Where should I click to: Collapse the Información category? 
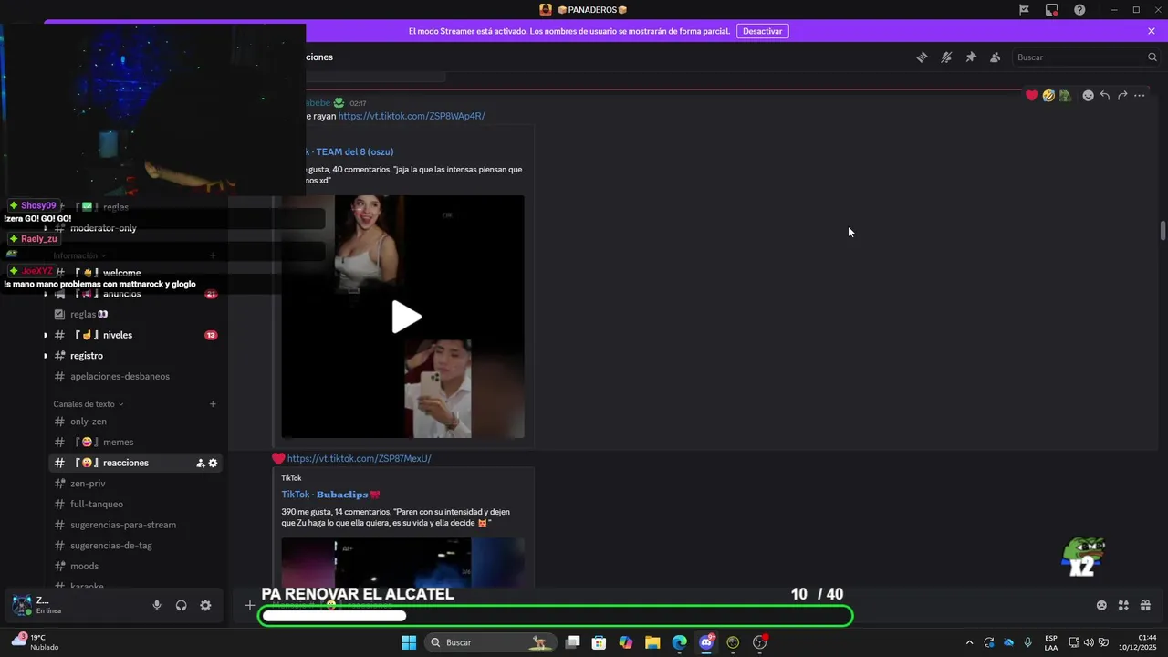79,255
